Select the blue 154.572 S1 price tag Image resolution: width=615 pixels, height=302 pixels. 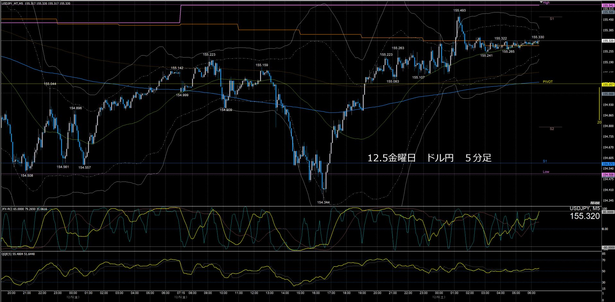point(608,164)
